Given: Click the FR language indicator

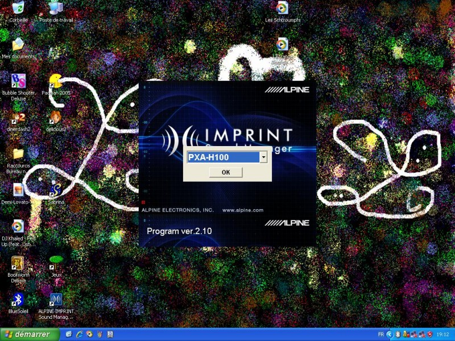Looking at the screenshot, I should coord(380,335).
